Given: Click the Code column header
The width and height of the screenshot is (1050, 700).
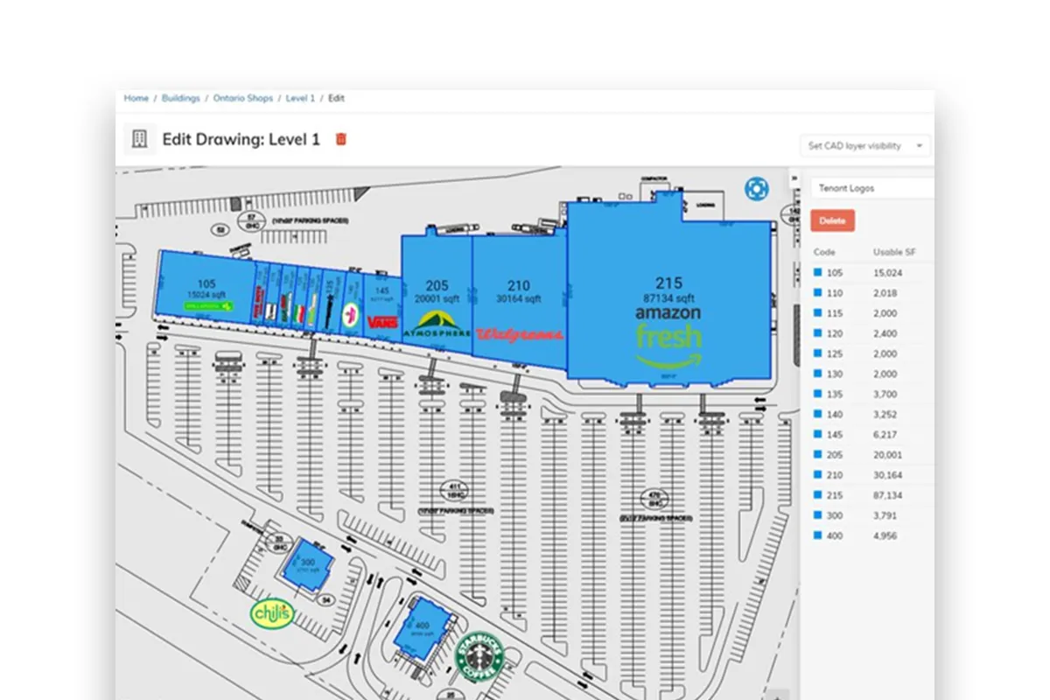Looking at the screenshot, I should point(824,252).
